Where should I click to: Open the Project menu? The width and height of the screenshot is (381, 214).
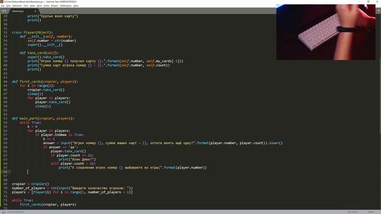point(55,5)
